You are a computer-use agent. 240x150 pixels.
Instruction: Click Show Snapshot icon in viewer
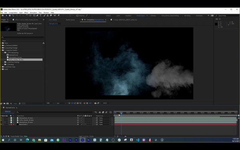point(98,103)
